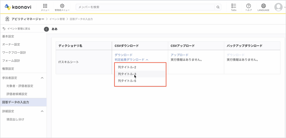Click the kaonavi logo
This screenshot has width=286, height=138.
click(x=18, y=7)
